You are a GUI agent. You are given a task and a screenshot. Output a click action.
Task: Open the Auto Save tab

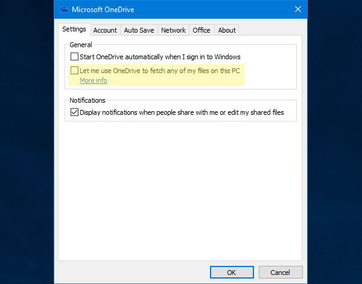[139, 30]
